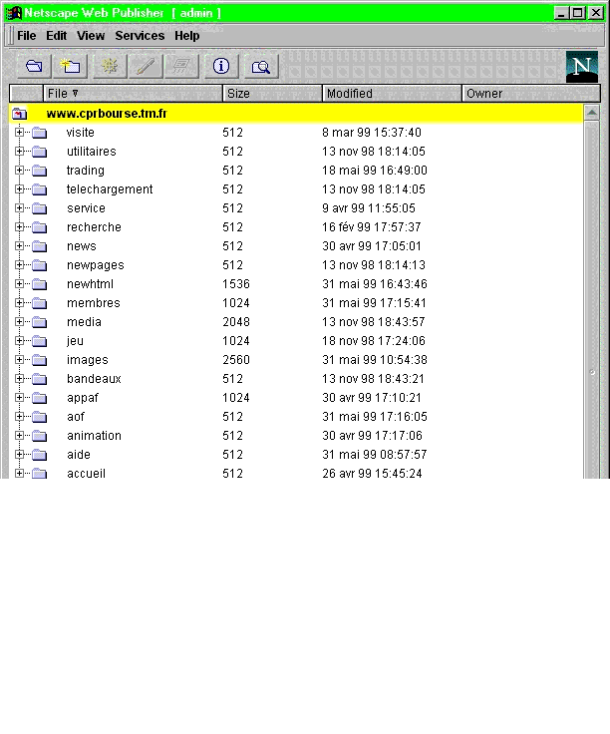Image resolution: width=610 pixels, height=734 pixels.
Task: Open the View menu
Action: tap(91, 36)
